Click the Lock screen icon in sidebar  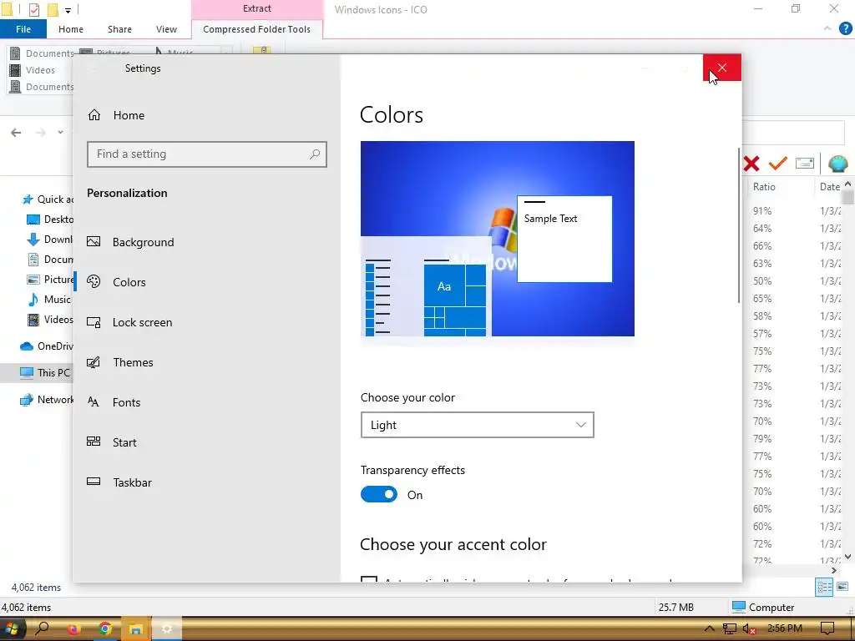(x=94, y=322)
